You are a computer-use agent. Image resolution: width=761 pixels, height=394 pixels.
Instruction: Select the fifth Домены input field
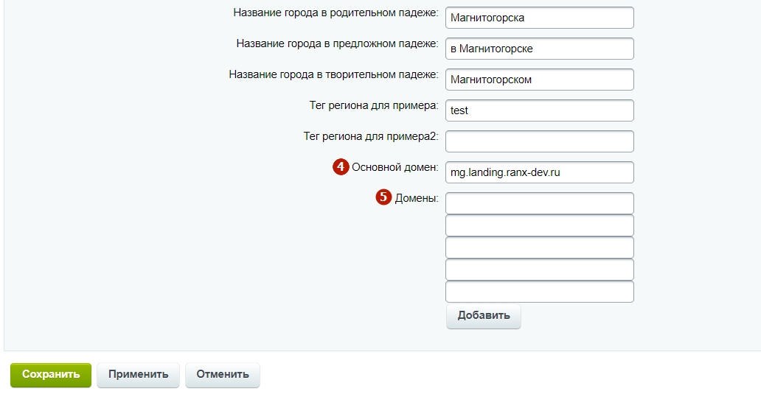tap(540, 292)
